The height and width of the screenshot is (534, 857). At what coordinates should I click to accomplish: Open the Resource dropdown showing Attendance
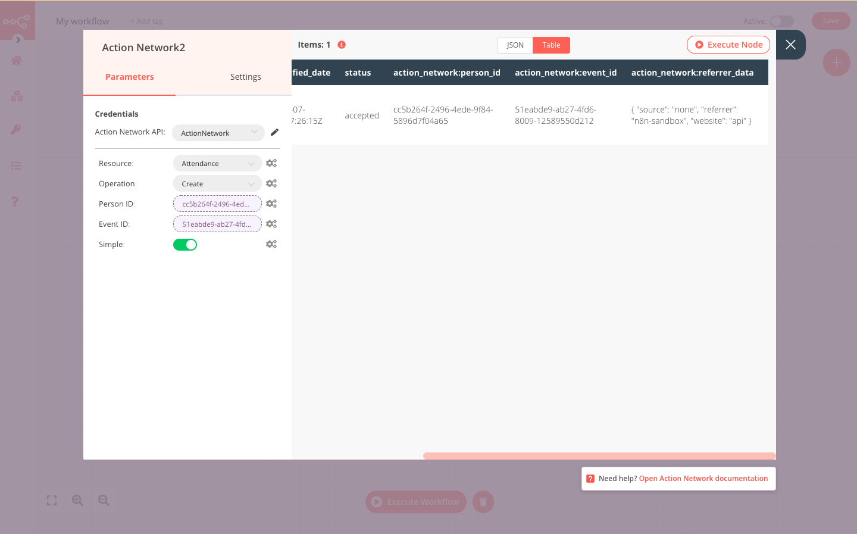click(x=217, y=163)
